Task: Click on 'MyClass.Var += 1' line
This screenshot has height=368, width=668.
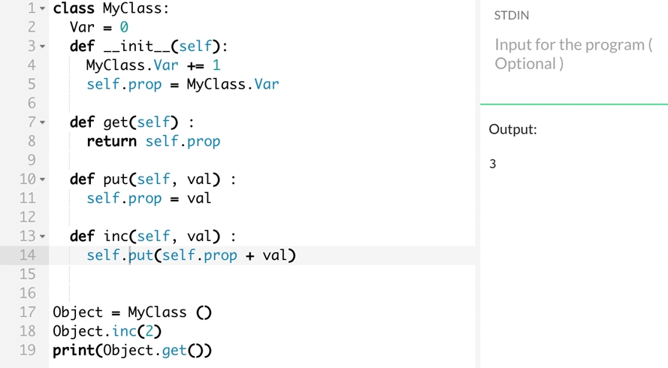Action: point(153,65)
